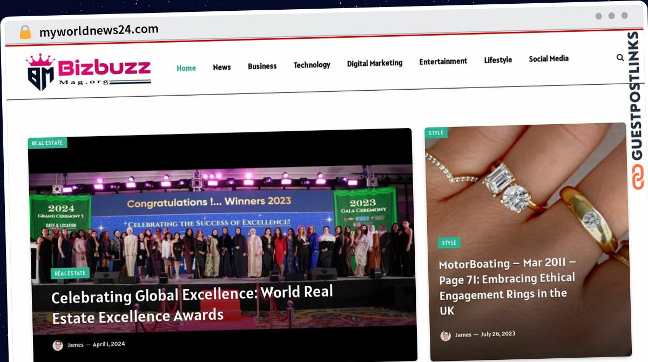Click James avatar on engagement rings article

[446, 336]
